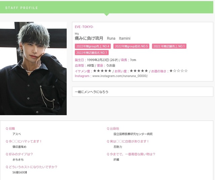Click the 2022年間group売上 NO.4 badge
This screenshot has height=180, width=215.
(x=93, y=46)
